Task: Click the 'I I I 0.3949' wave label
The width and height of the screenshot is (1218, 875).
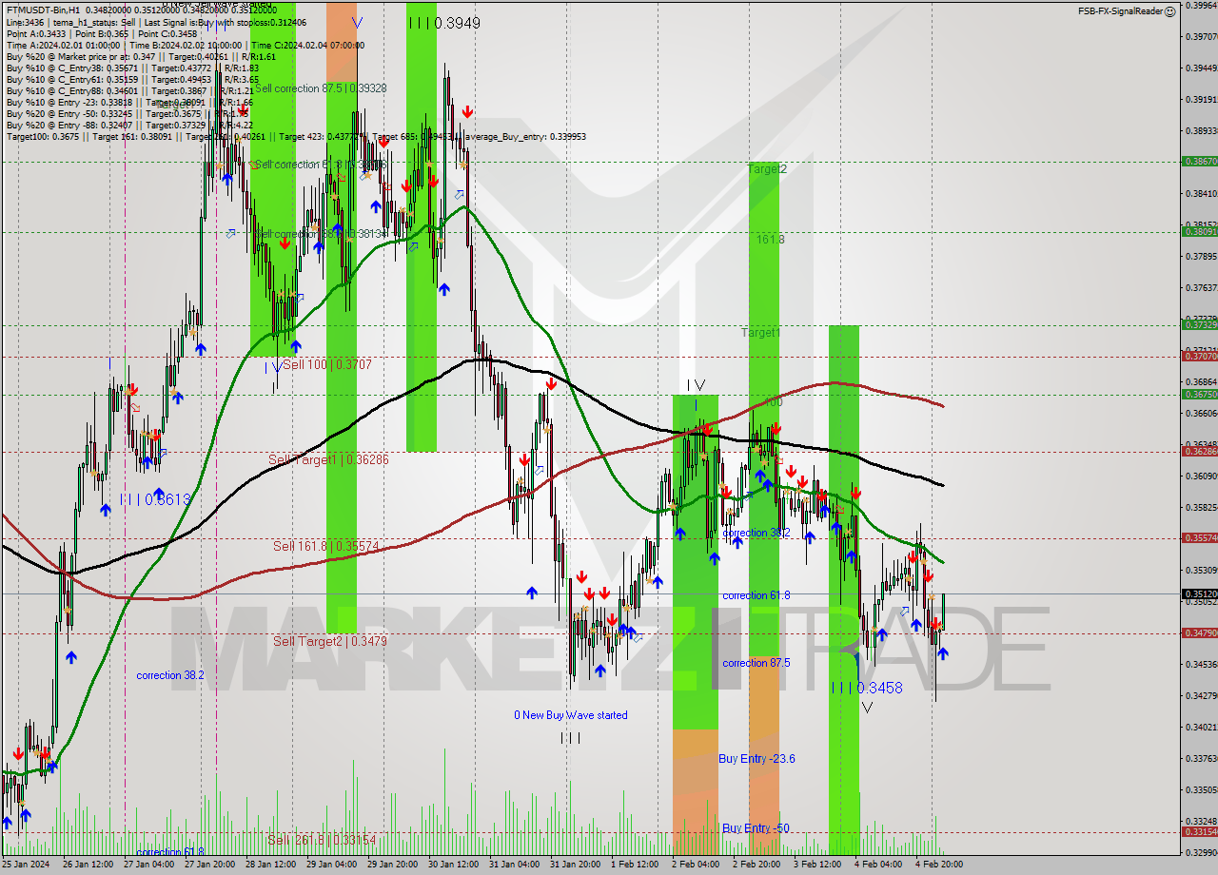Action: [x=443, y=23]
